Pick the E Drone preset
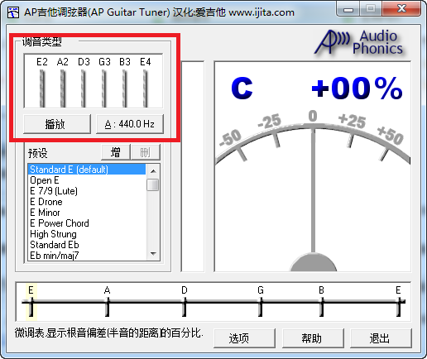Viewport: 427px width, 359px height. point(87,202)
